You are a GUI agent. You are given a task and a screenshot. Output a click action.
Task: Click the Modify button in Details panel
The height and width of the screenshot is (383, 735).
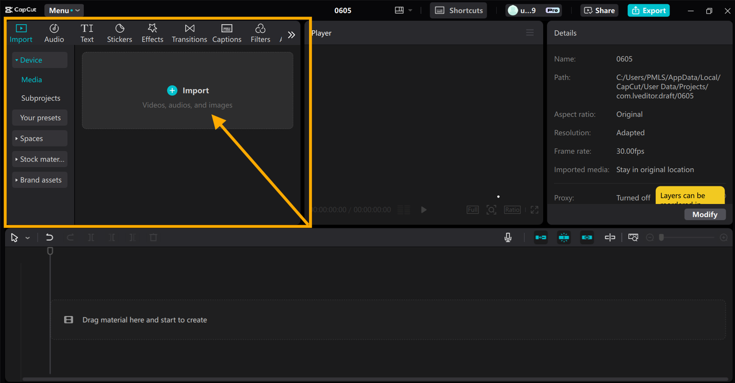705,214
